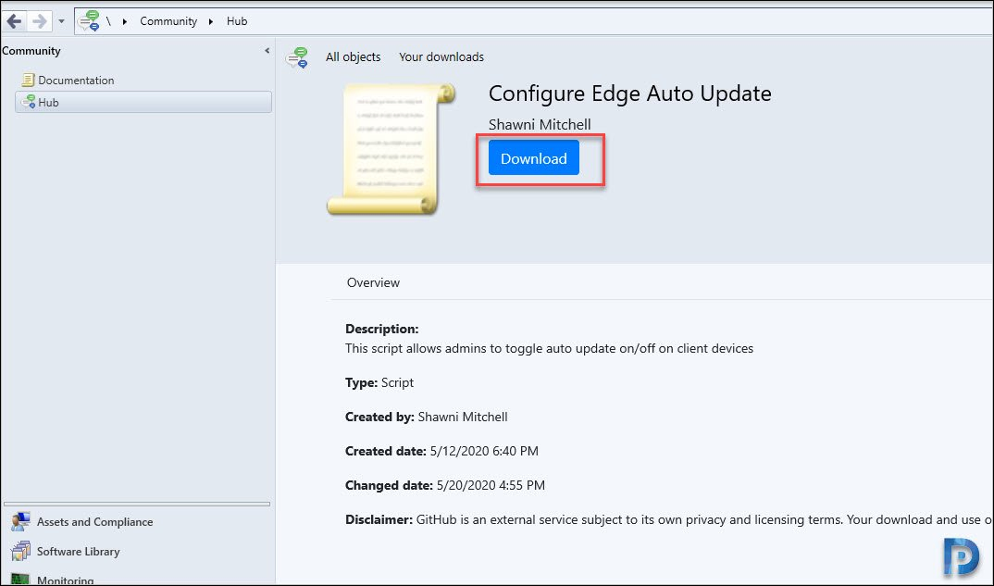Collapse the Community navigation pane
The height and width of the screenshot is (586, 994).
[267, 51]
